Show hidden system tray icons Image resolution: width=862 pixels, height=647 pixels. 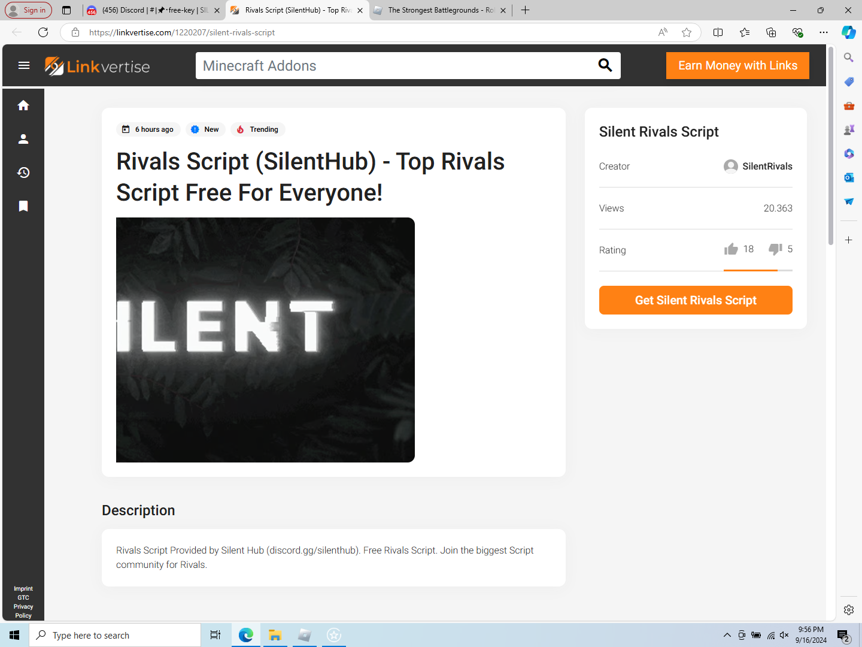tap(727, 635)
